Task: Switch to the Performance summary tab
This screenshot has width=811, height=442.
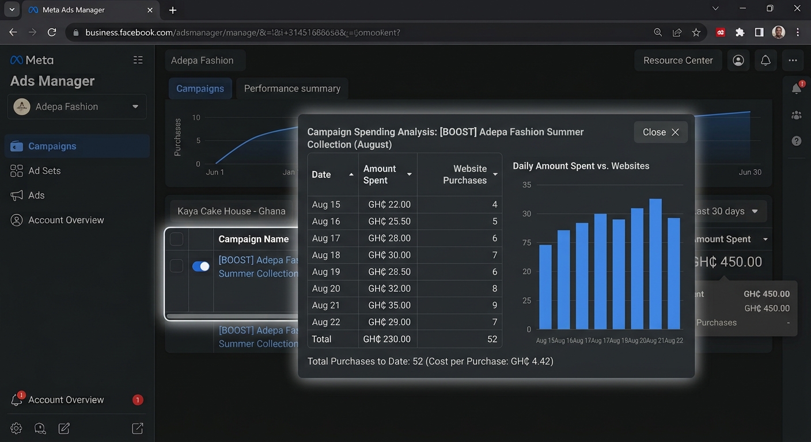Action: coord(292,89)
